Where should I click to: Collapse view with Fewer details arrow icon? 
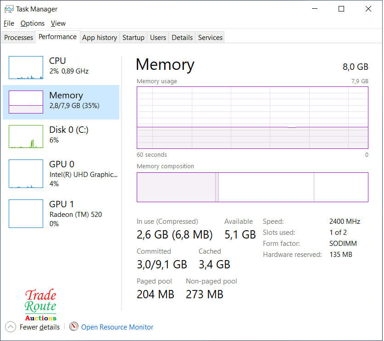[x=10, y=327]
